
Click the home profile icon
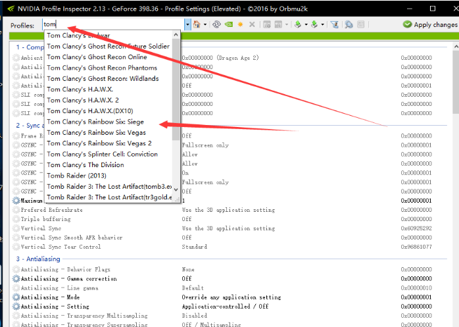(x=197, y=24)
